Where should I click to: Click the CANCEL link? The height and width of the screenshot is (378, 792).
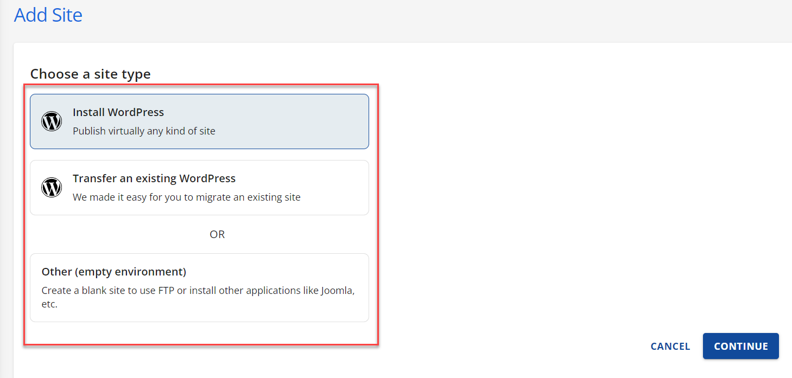pyautogui.click(x=670, y=347)
